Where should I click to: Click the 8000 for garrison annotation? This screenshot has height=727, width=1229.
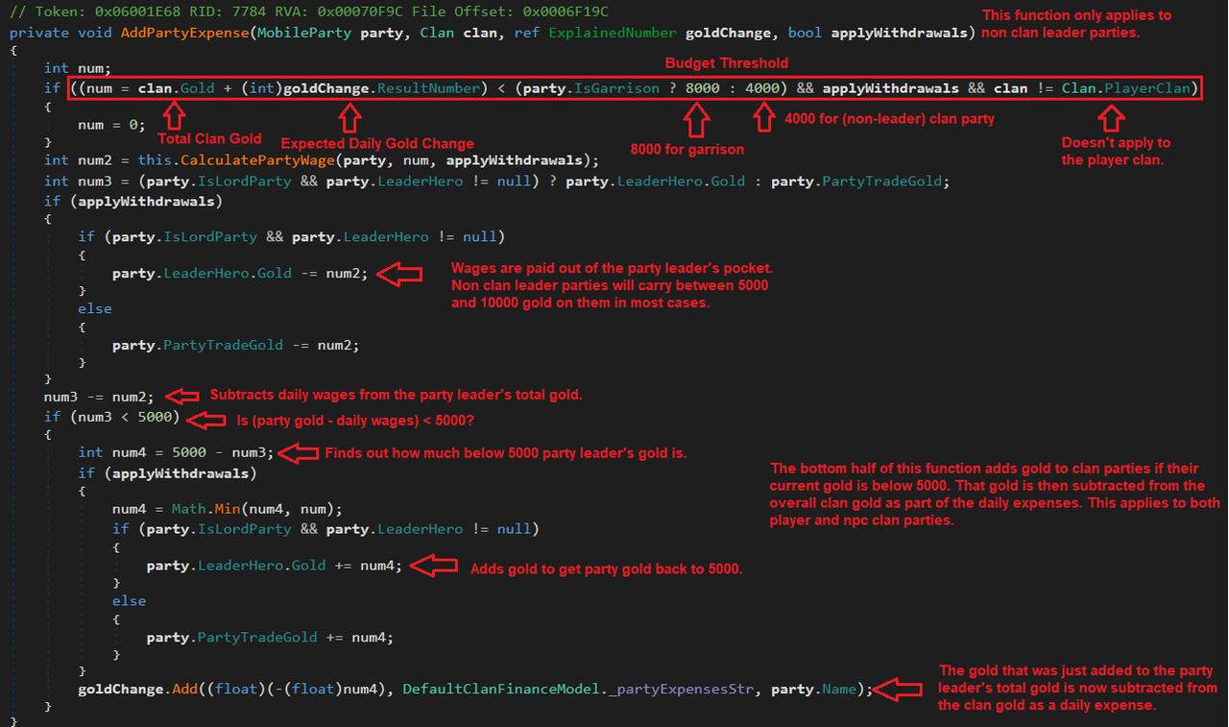[687, 149]
